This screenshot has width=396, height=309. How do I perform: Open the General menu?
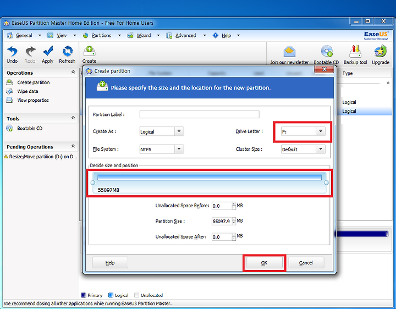(24, 35)
